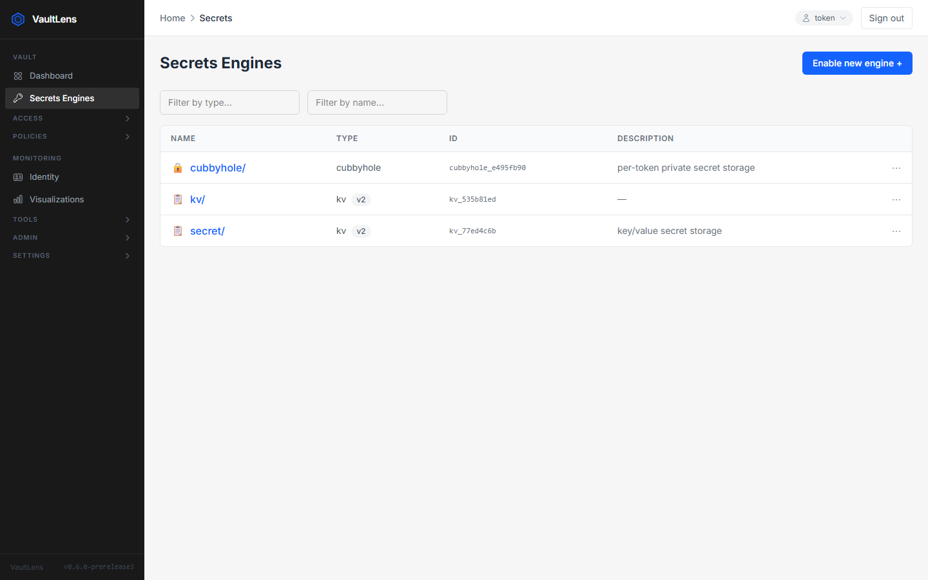
Task: Click the Identity card icon
Action: coord(18,177)
